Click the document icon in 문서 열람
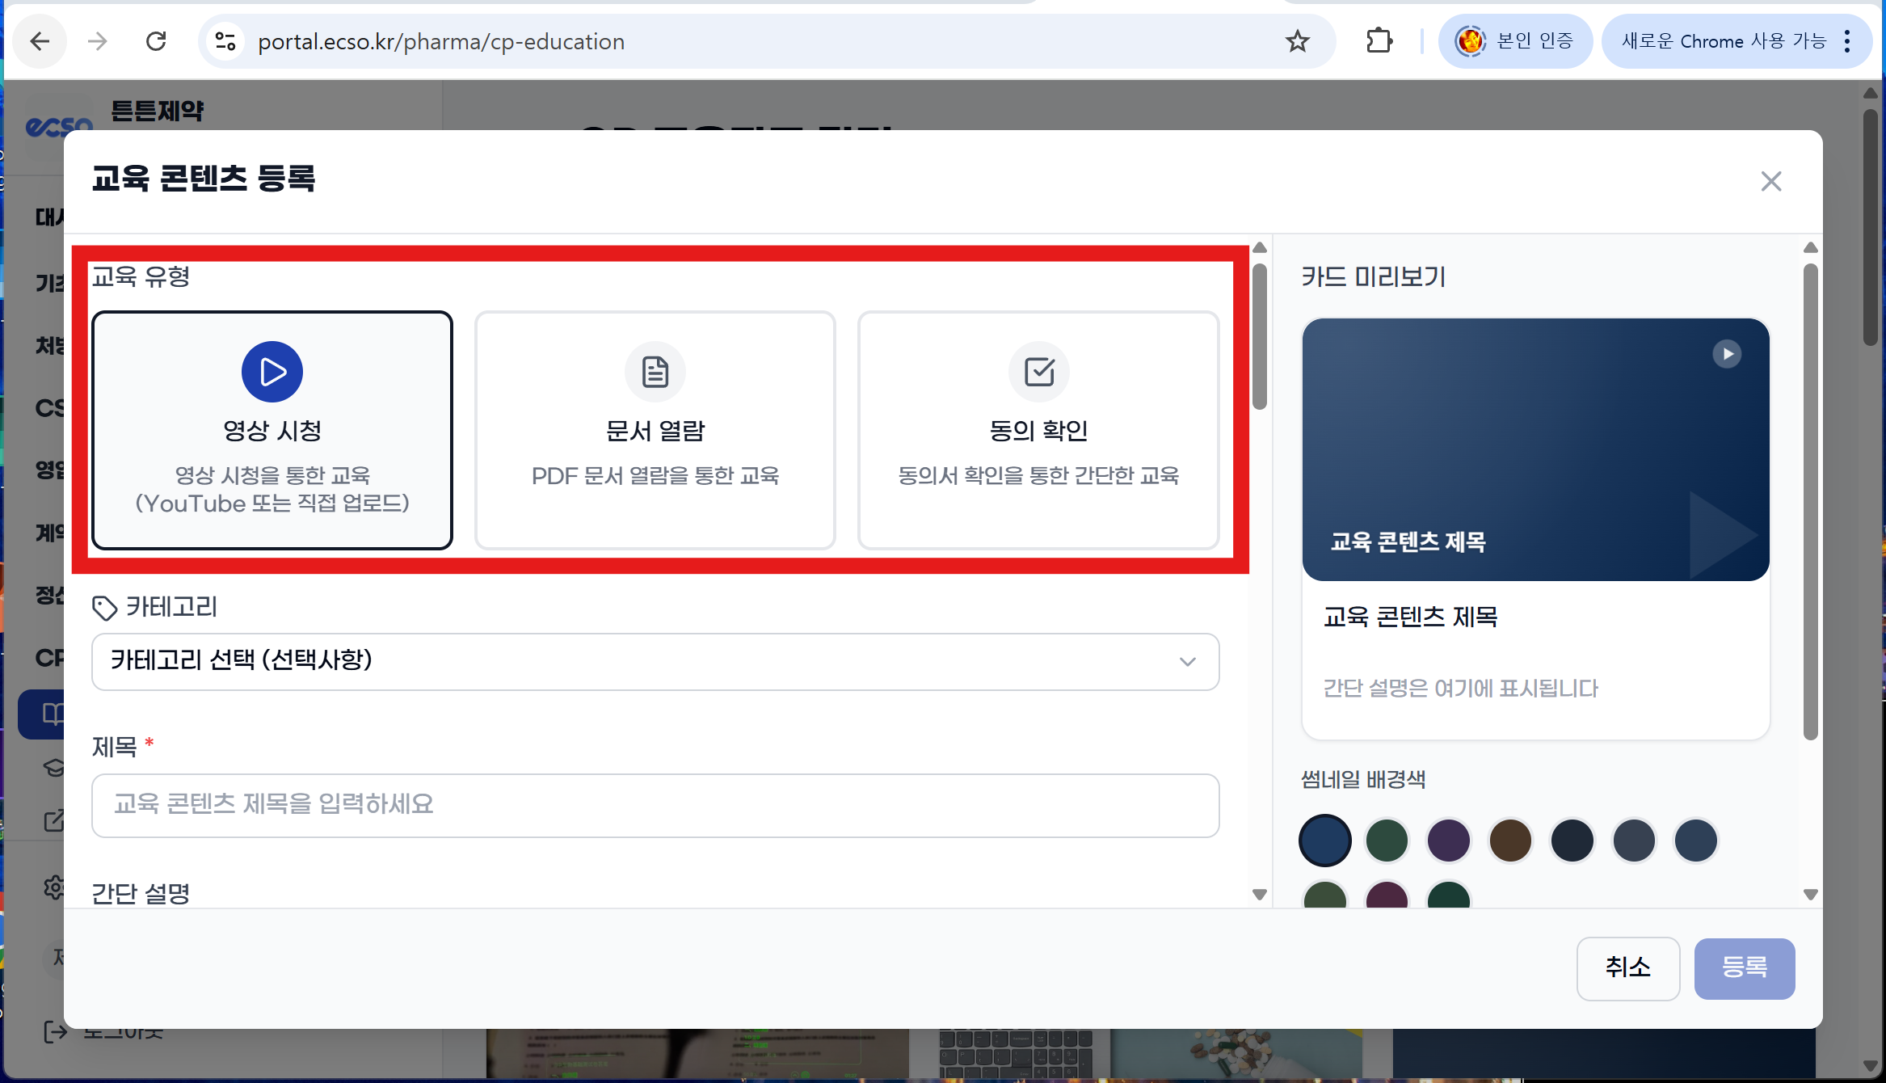Image resolution: width=1886 pixels, height=1083 pixels. pos(655,372)
